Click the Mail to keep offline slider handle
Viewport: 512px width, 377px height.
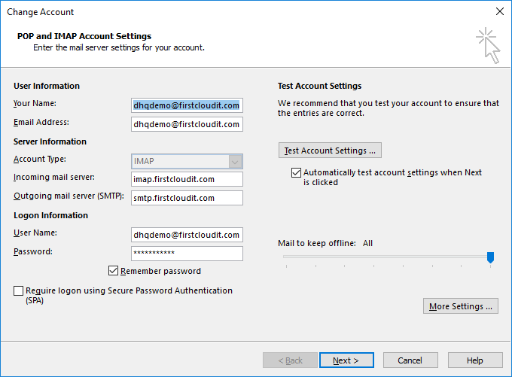[x=490, y=257]
